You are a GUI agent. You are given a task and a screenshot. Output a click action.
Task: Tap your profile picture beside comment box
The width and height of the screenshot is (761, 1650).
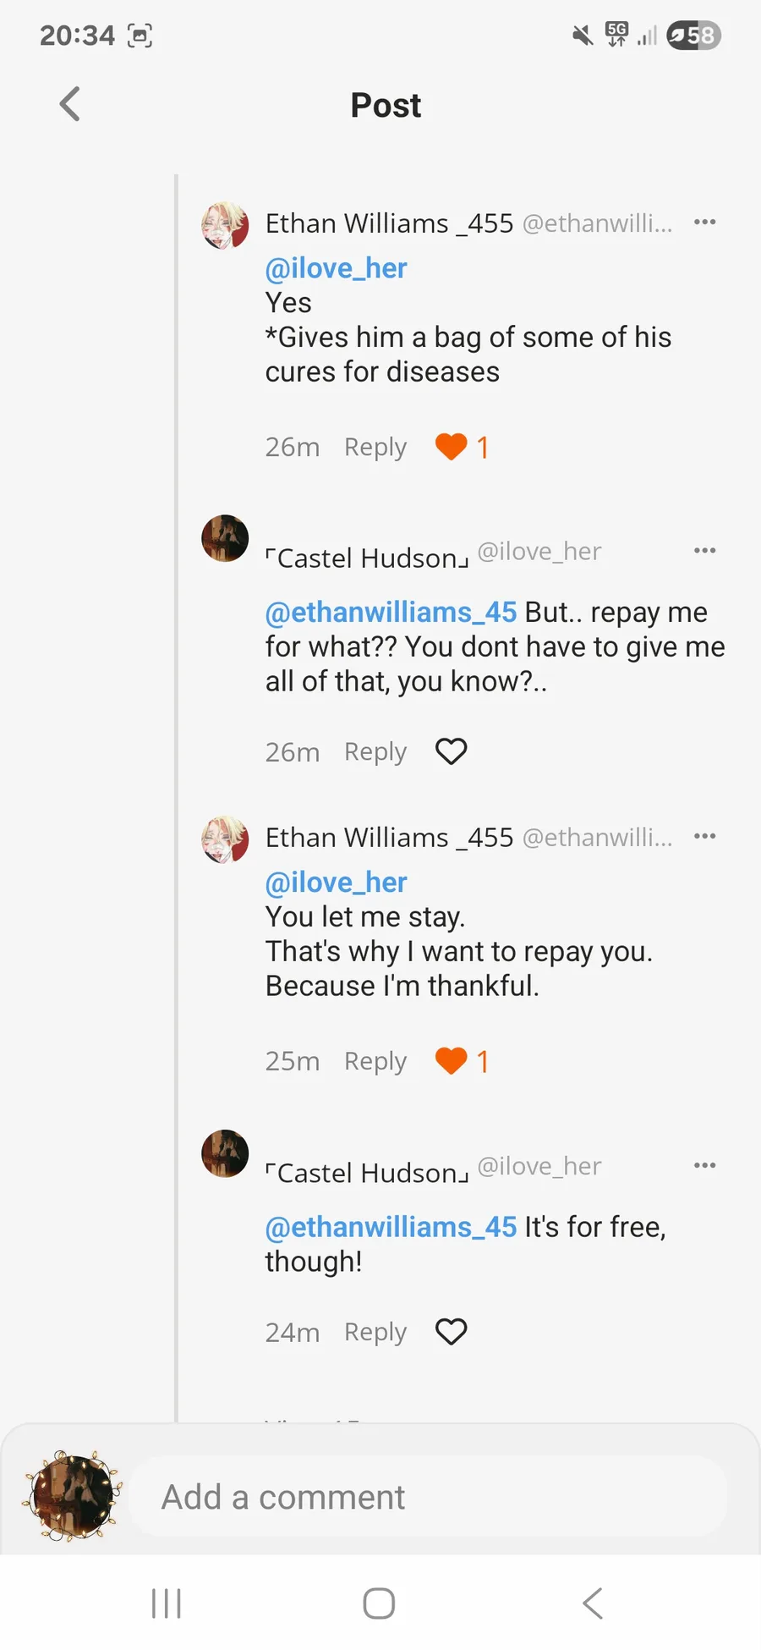[73, 1496]
